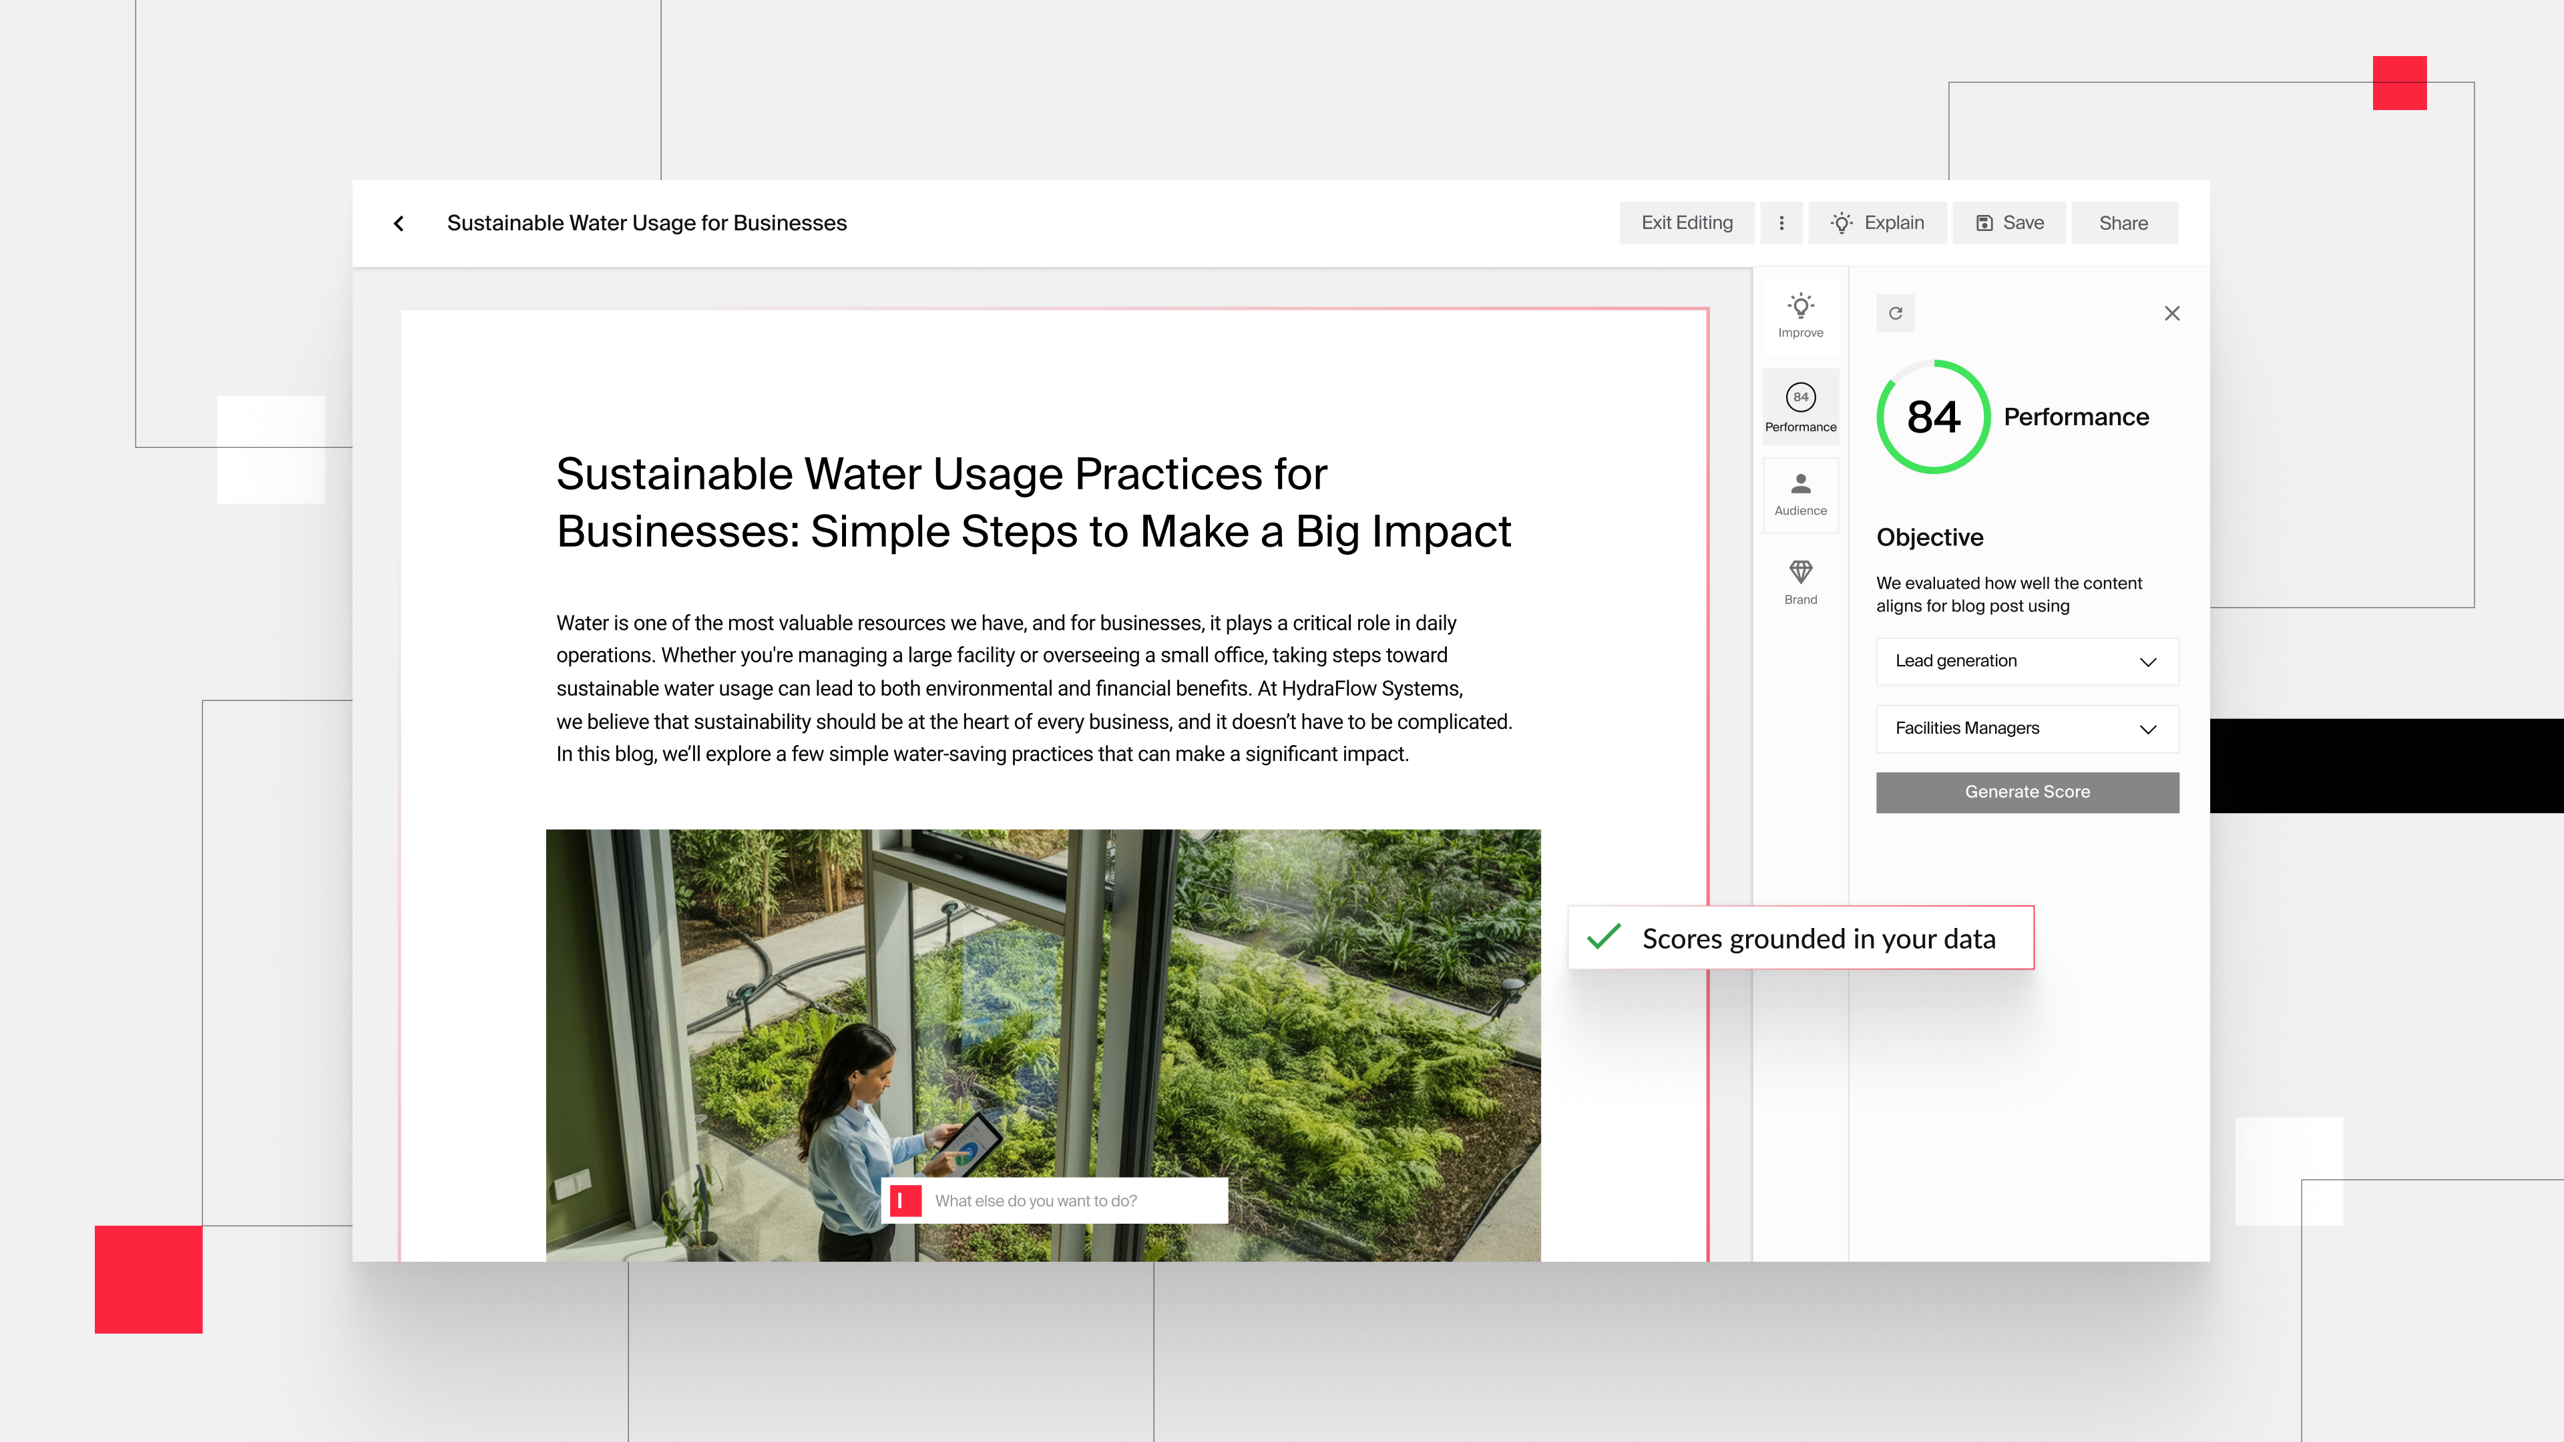Image resolution: width=2564 pixels, height=1442 pixels.
Task: Open the three-dot overflow menu
Action: [1781, 223]
